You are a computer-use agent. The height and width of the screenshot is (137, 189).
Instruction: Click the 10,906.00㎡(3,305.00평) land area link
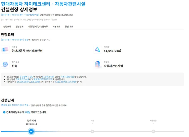28,82
